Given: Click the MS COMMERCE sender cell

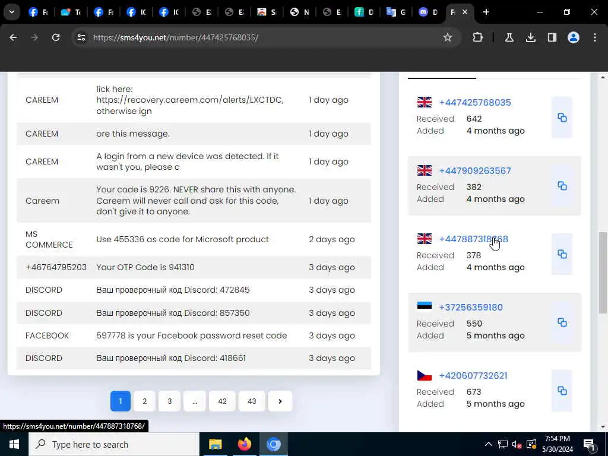Looking at the screenshot, I should (x=49, y=239).
